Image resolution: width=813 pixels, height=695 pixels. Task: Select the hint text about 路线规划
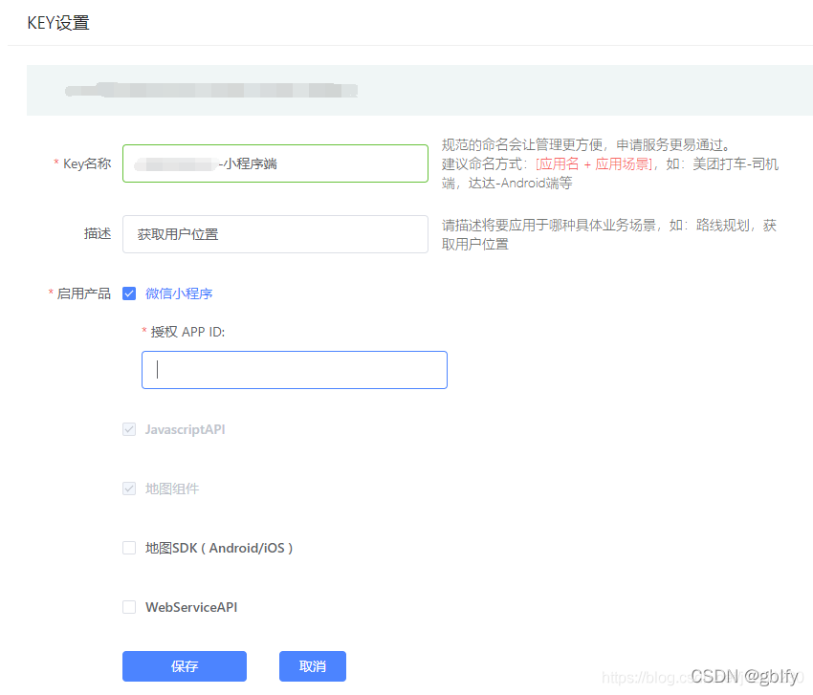pyautogui.click(x=612, y=234)
